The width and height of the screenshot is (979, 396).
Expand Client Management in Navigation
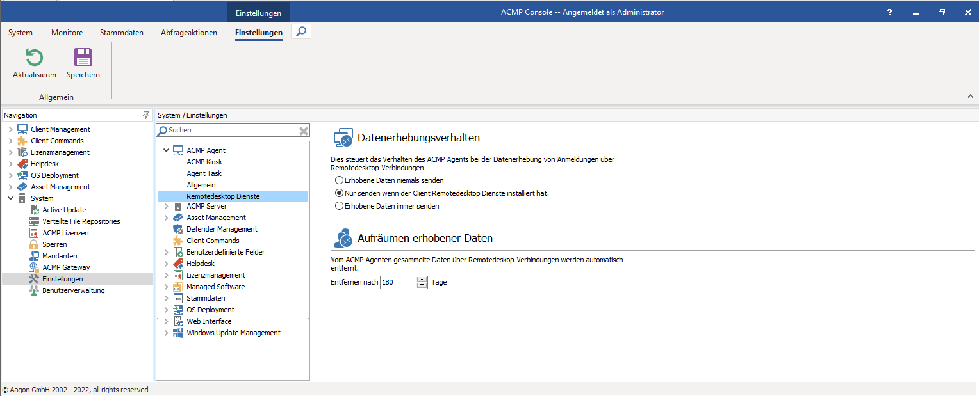pos(10,129)
